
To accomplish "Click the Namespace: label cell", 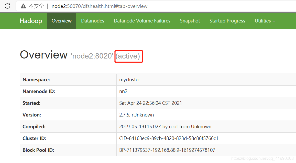I will tap(68, 79).
